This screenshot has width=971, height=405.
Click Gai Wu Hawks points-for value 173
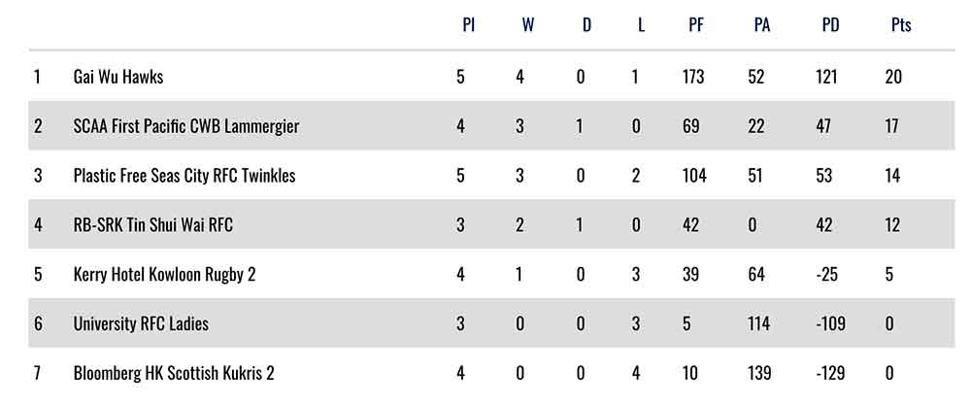[x=692, y=76]
